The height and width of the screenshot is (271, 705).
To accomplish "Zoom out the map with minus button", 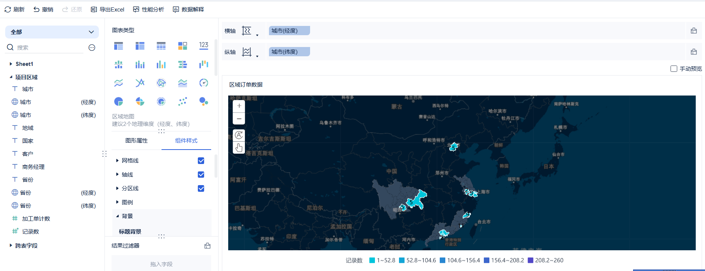I will coord(239,118).
